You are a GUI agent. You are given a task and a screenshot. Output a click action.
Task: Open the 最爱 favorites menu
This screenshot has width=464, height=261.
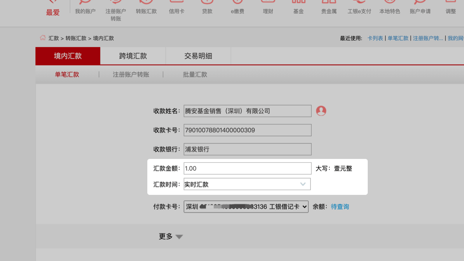53,12
